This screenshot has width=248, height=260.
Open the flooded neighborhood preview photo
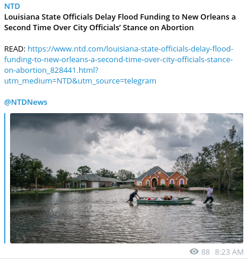click(127, 178)
